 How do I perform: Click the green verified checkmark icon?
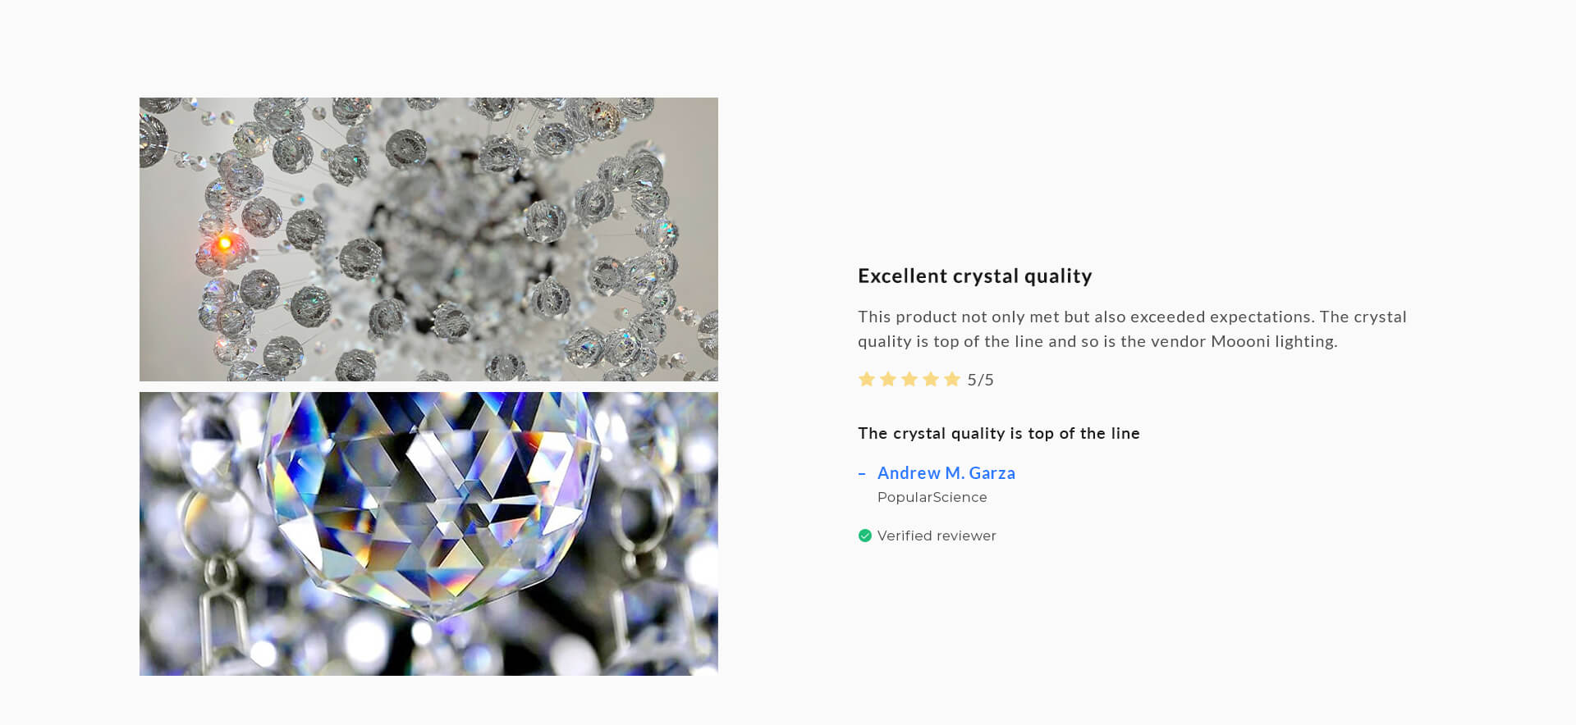click(x=864, y=536)
